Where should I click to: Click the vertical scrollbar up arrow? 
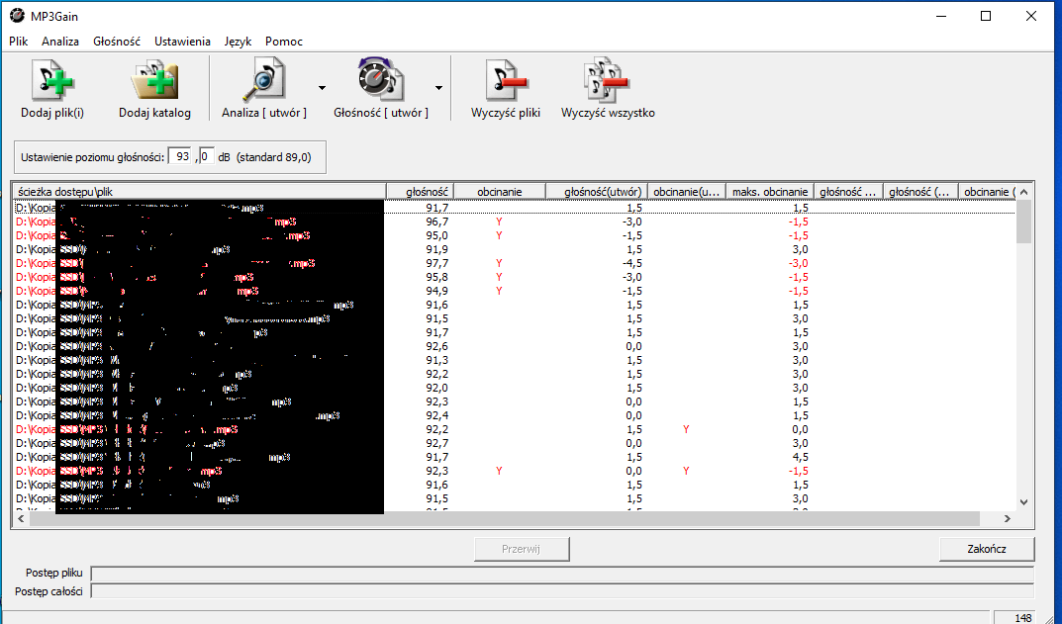[x=1023, y=192]
